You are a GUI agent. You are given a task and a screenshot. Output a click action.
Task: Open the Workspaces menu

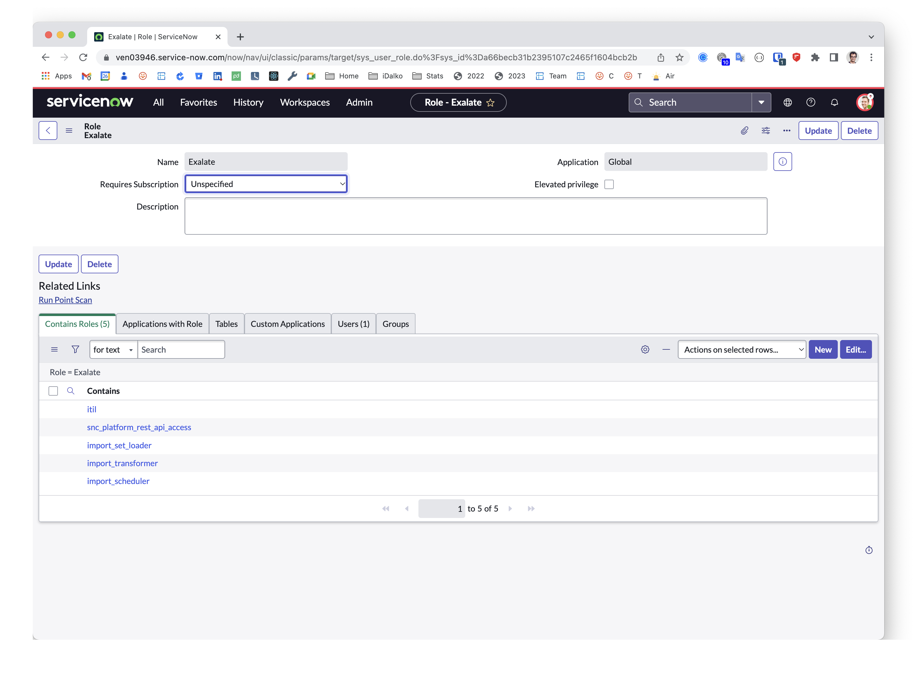[x=304, y=102]
